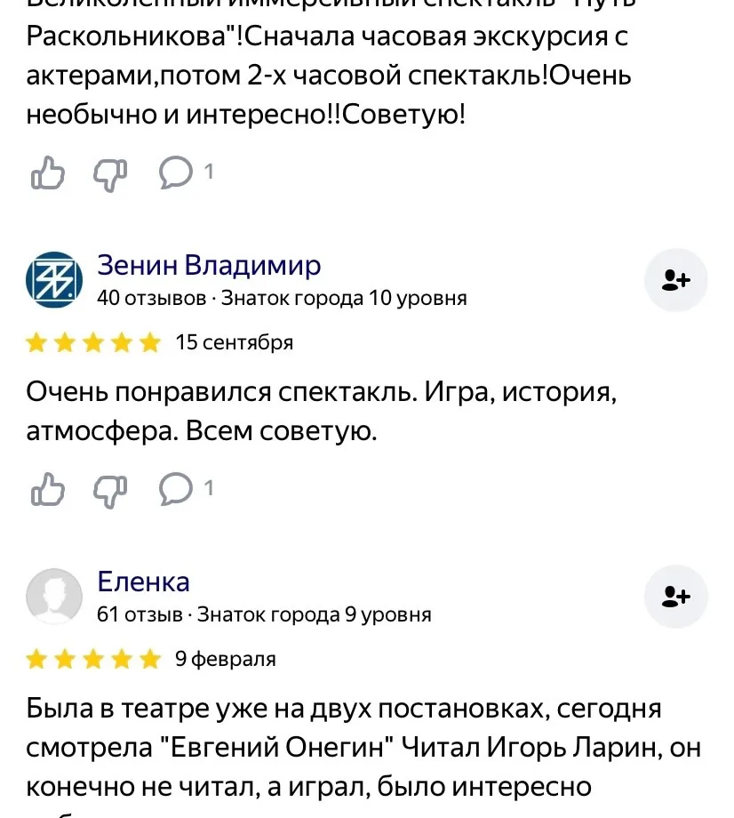This screenshot has width=734, height=818.
Task: Open Еленка's default avatar picture
Action: tap(54, 597)
